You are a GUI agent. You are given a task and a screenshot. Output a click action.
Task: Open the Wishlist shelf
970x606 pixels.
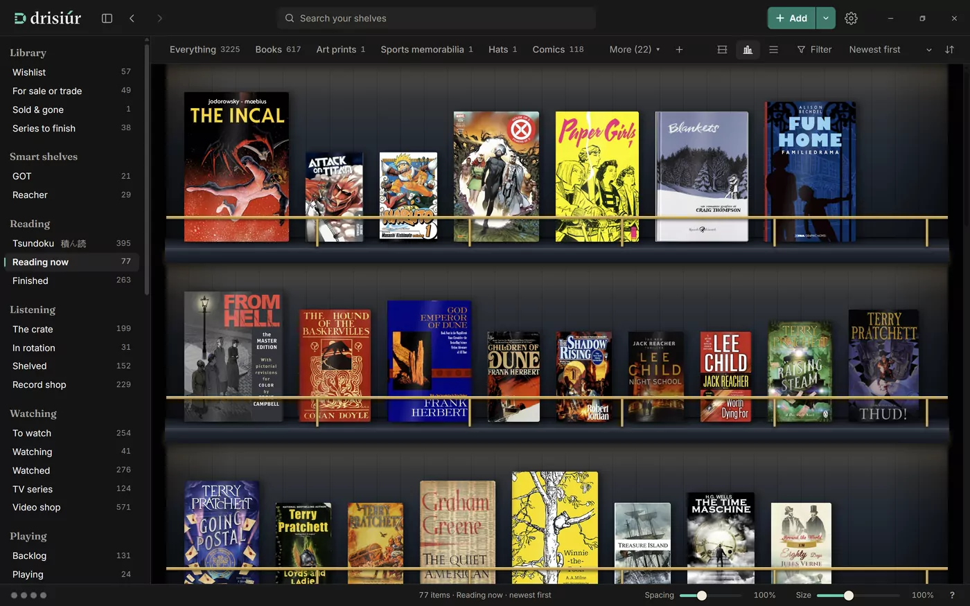71,72
